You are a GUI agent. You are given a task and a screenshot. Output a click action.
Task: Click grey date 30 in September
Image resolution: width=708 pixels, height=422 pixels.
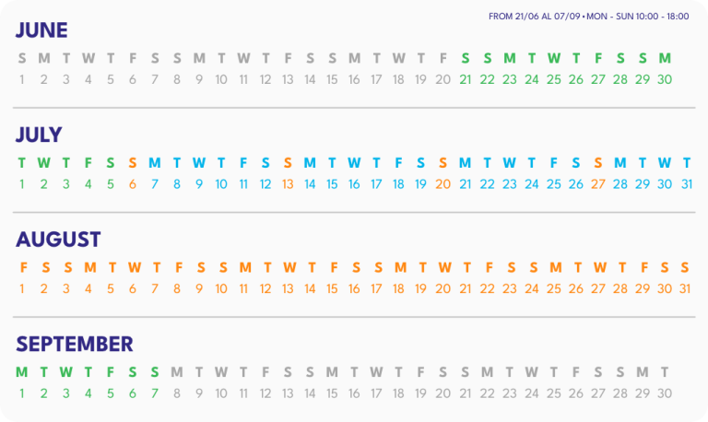coord(665,393)
